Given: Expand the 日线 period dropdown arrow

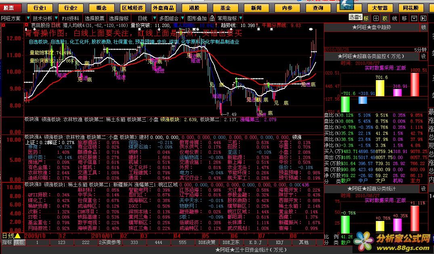Looking at the screenshot, I should pyautogui.click(x=154, y=18).
